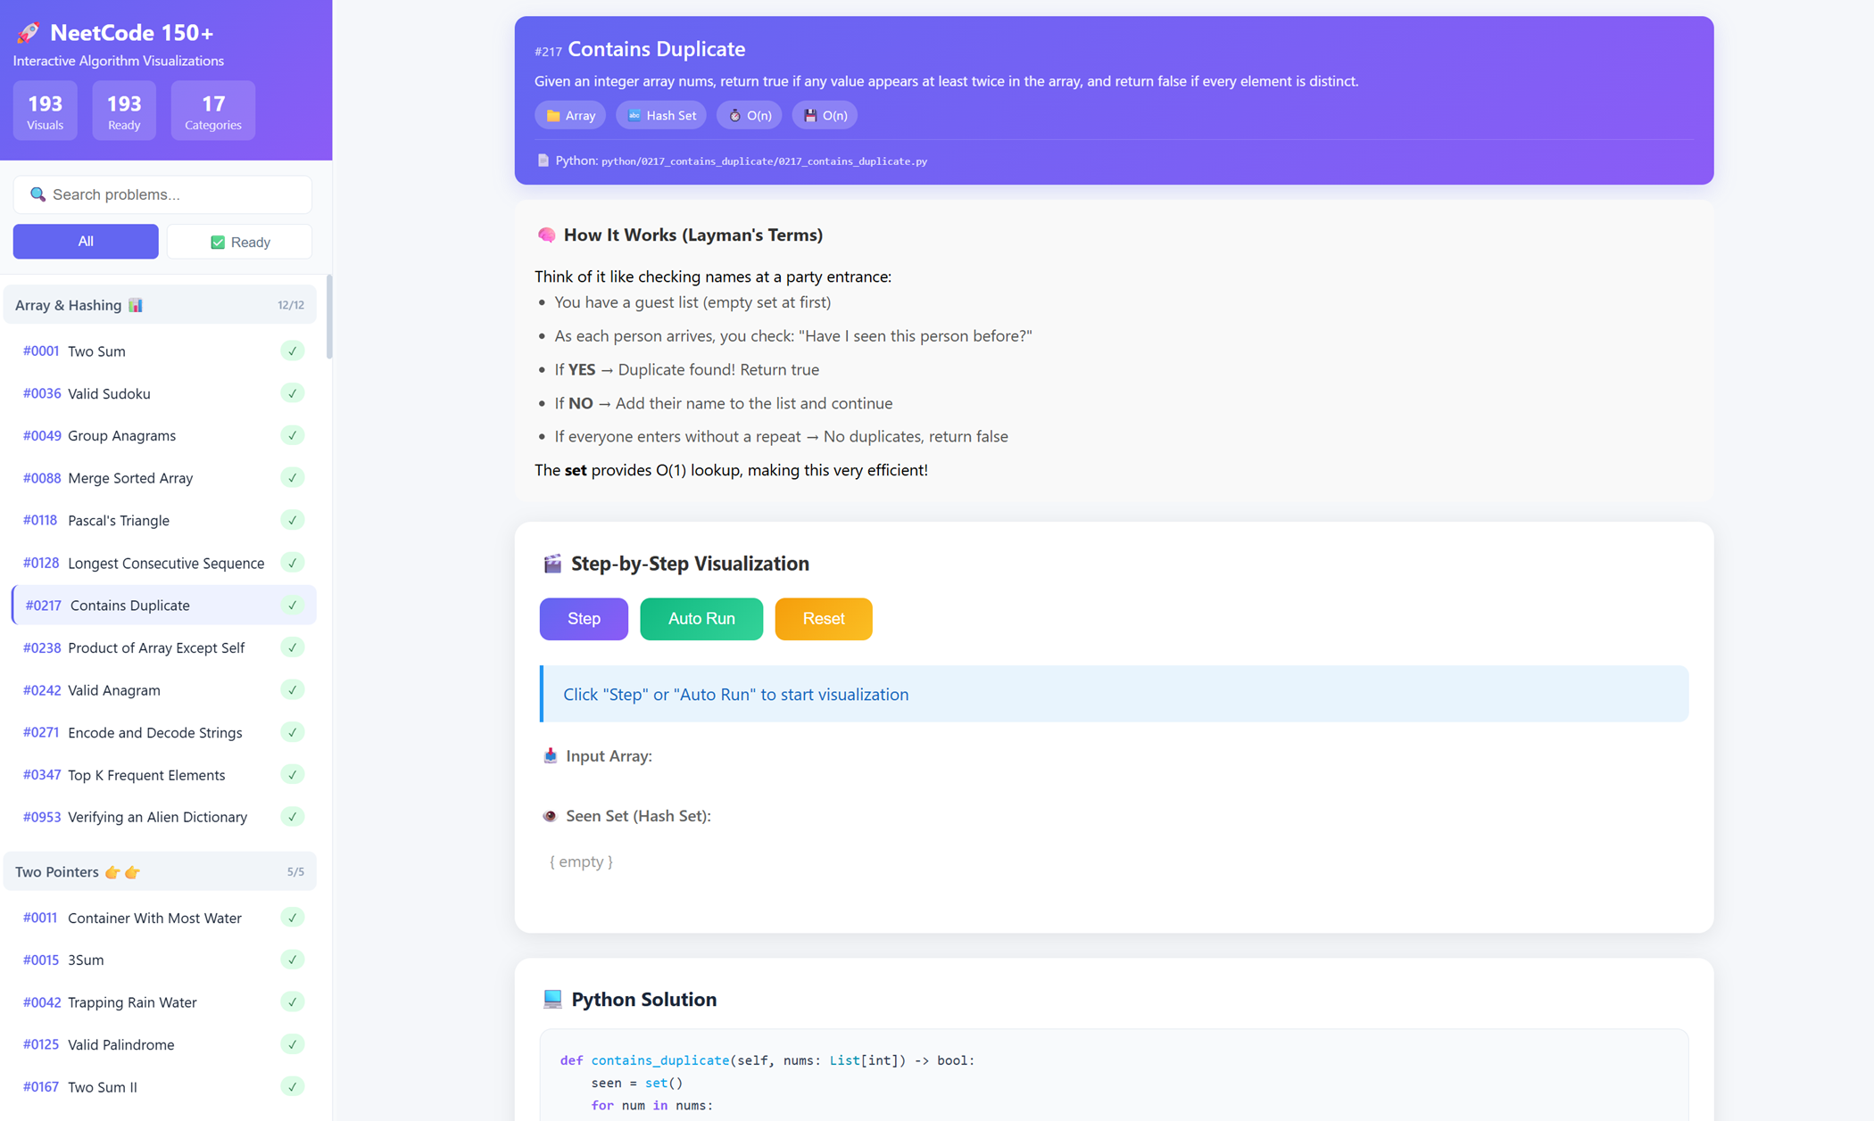The width and height of the screenshot is (1874, 1121).
Task: Click the checkmark beside Two Sum
Action: point(292,351)
